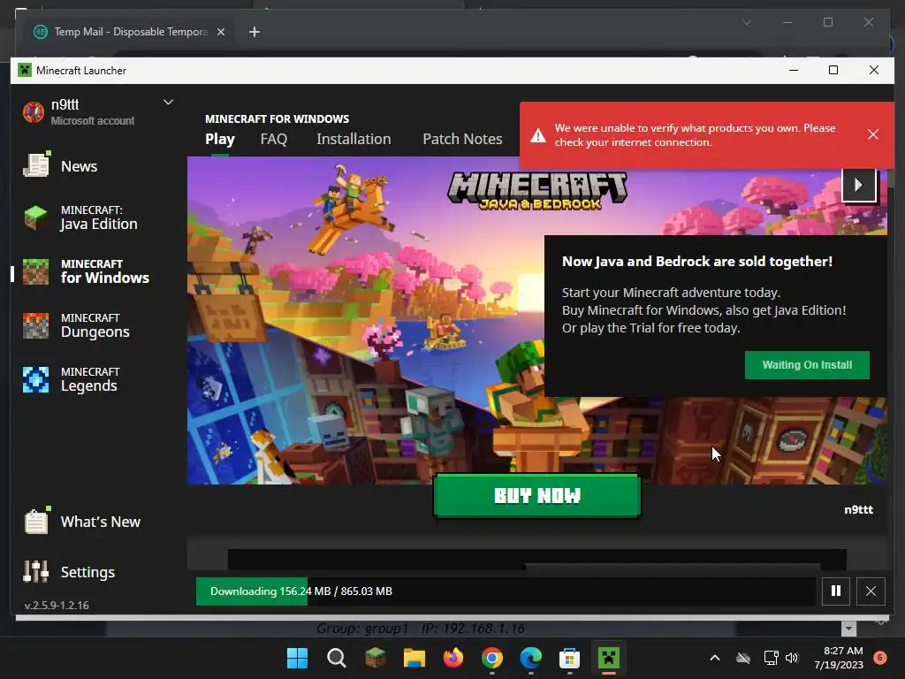This screenshot has height=679, width=905.
Task: Switch to the FAQ tab
Action: [x=274, y=139]
